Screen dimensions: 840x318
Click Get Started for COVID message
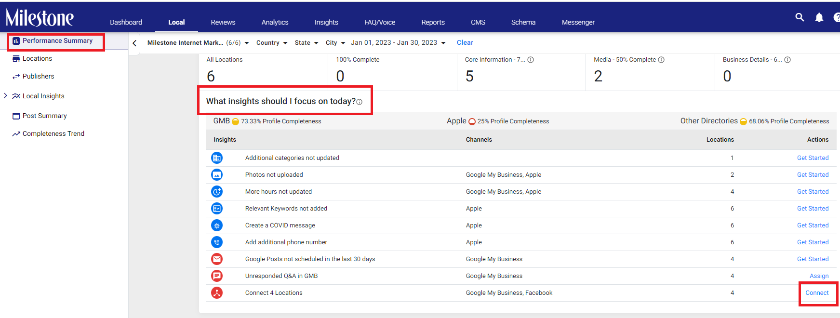click(813, 225)
